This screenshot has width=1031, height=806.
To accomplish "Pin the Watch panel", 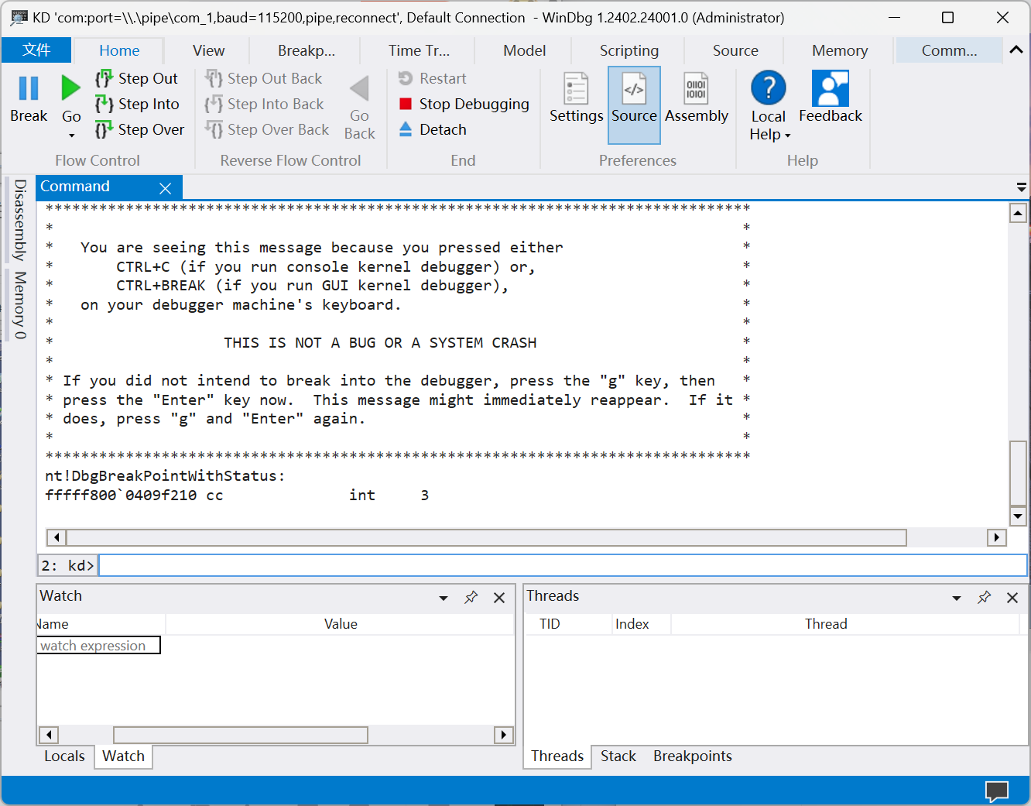I will click(471, 597).
